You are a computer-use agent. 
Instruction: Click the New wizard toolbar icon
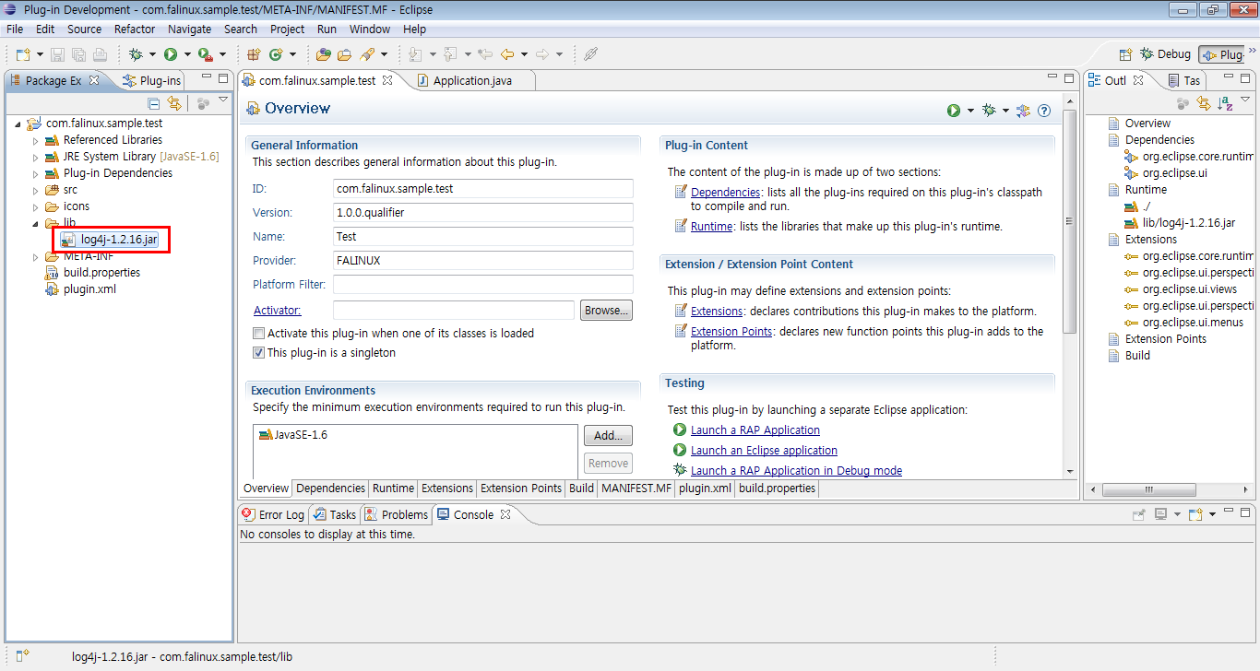pyautogui.click(x=22, y=54)
